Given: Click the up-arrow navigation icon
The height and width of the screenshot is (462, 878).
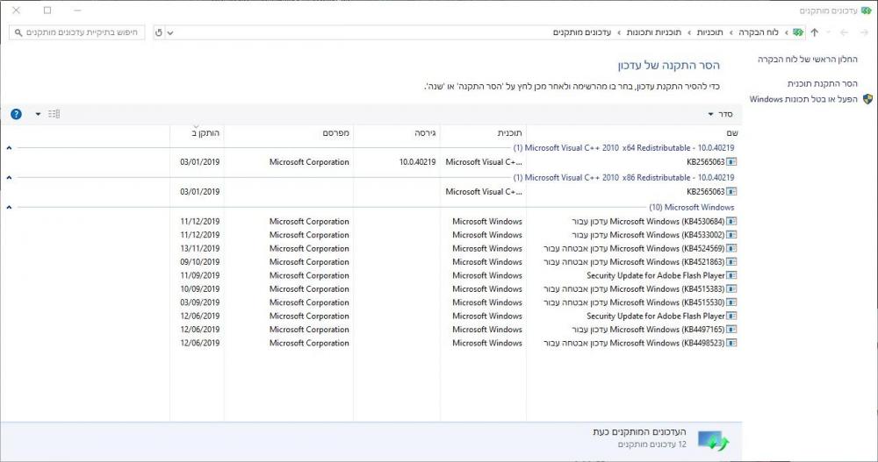Looking at the screenshot, I should tap(814, 32).
